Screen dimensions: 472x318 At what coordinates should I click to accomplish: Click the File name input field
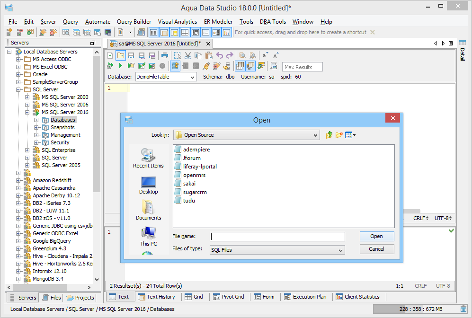(277, 237)
